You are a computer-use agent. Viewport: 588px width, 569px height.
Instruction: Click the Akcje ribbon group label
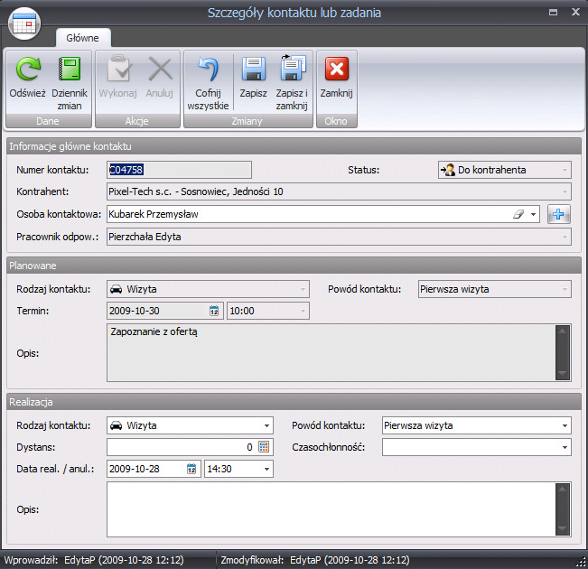click(137, 121)
